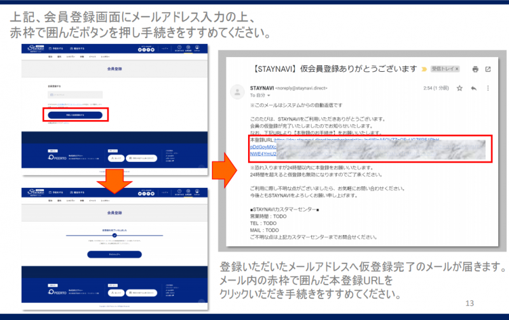
Task: Click the email subject 仮会員登録ありがとうございます
Action: pyautogui.click(x=358, y=69)
